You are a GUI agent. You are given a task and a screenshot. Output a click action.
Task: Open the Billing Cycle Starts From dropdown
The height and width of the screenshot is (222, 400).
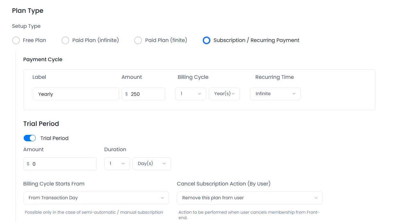click(x=96, y=198)
